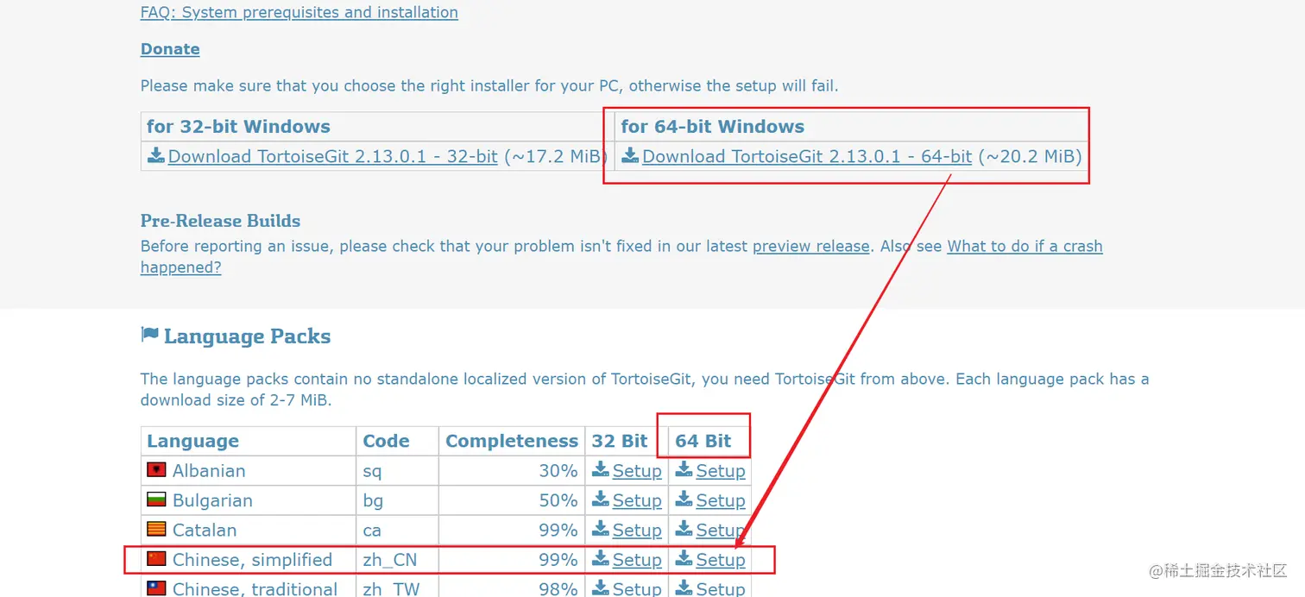Download Albanian 32 Bit Setup

pos(637,471)
